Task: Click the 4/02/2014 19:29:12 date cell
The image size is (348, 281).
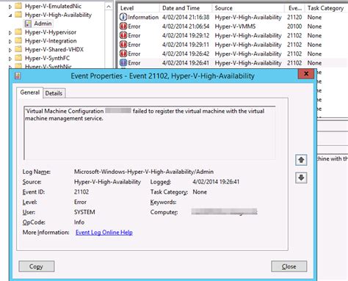Action: coord(186,35)
